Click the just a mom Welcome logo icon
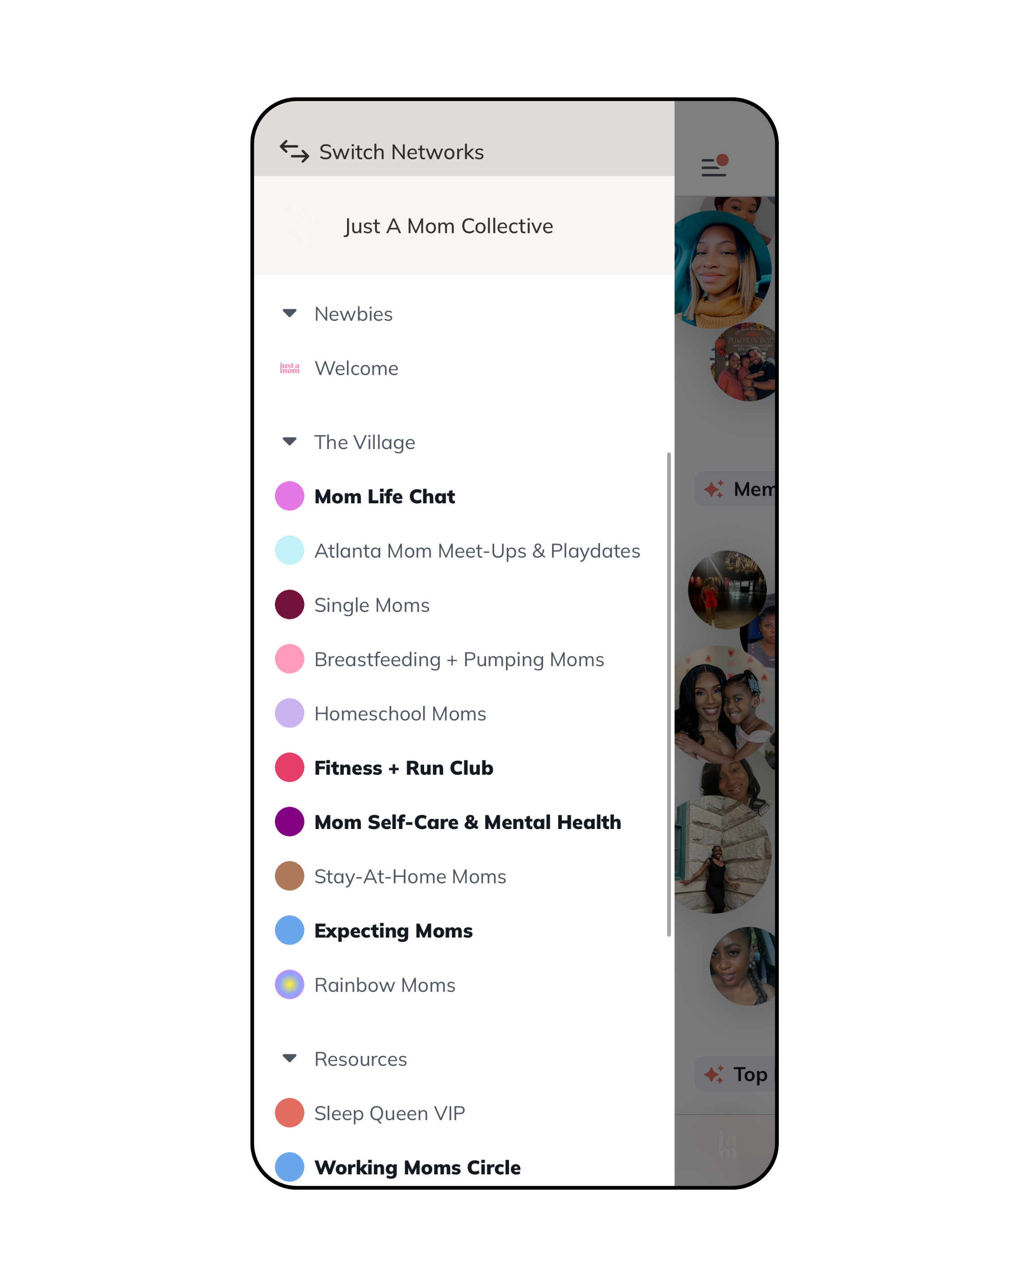Screen dimensions: 1029x1287 pyautogui.click(x=289, y=368)
